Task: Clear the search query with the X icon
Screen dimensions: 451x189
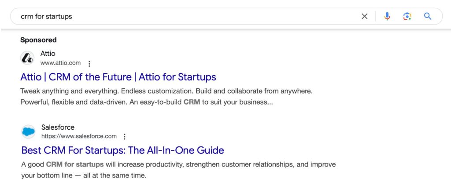Action: 364,16
